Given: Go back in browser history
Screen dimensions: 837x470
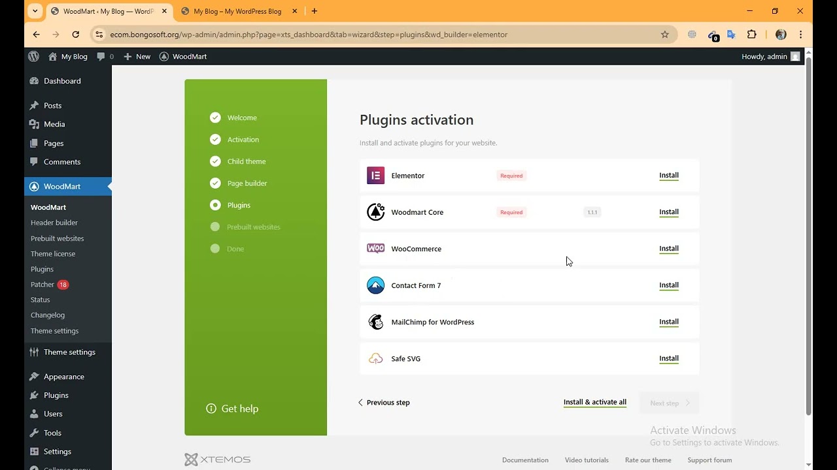Looking at the screenshot, I should (37, 35).
